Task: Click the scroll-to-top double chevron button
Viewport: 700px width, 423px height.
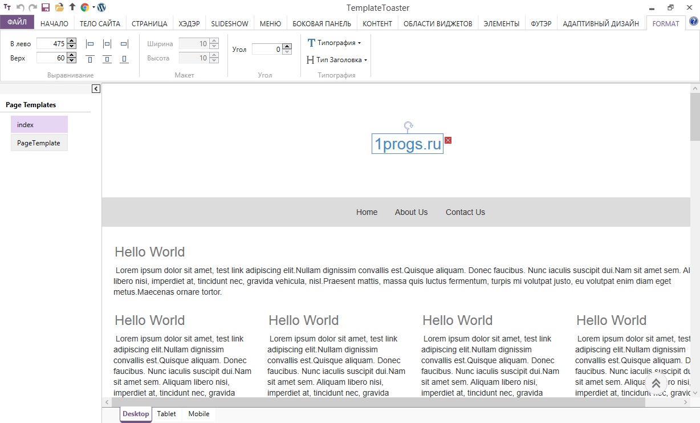Action: pyautogui.click(x=656, y=384)
